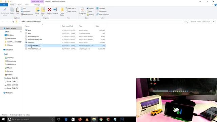
Task: Open Firefox from taskbar
Action: [x=80, y=119]
